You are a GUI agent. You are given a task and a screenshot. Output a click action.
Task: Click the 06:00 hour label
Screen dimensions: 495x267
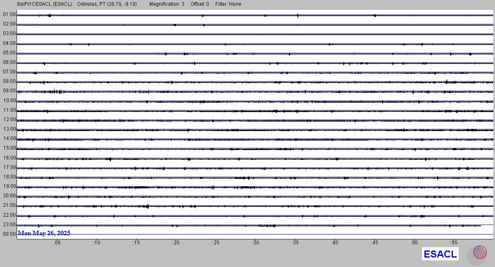9,62
